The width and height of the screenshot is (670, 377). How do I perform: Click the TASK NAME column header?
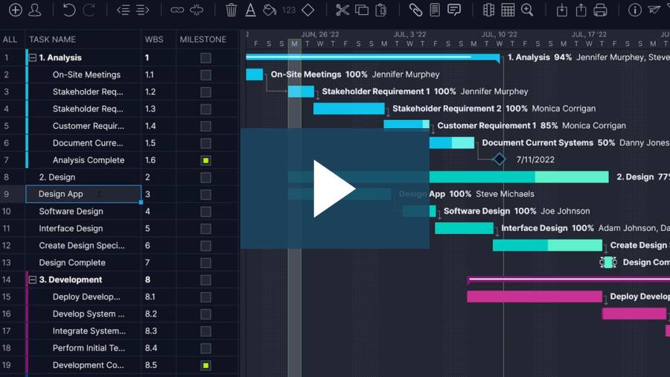point(52,39)
